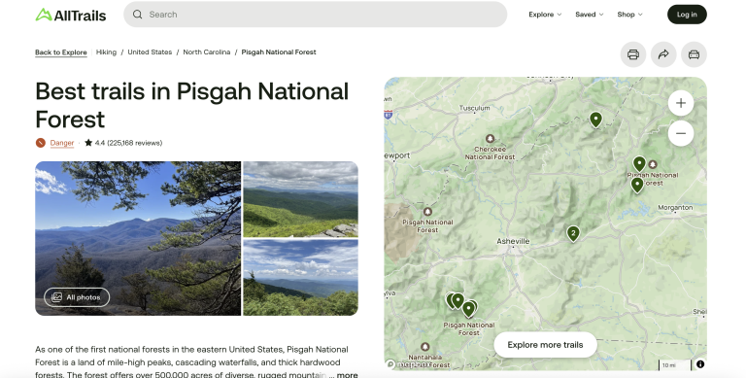Open the Danger warning link
The image size is (746, 378).
coord(62,143)
